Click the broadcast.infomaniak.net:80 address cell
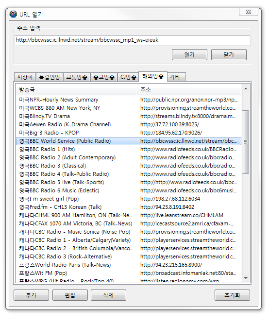This screenshot has height=324, width=269. (188, 273)
